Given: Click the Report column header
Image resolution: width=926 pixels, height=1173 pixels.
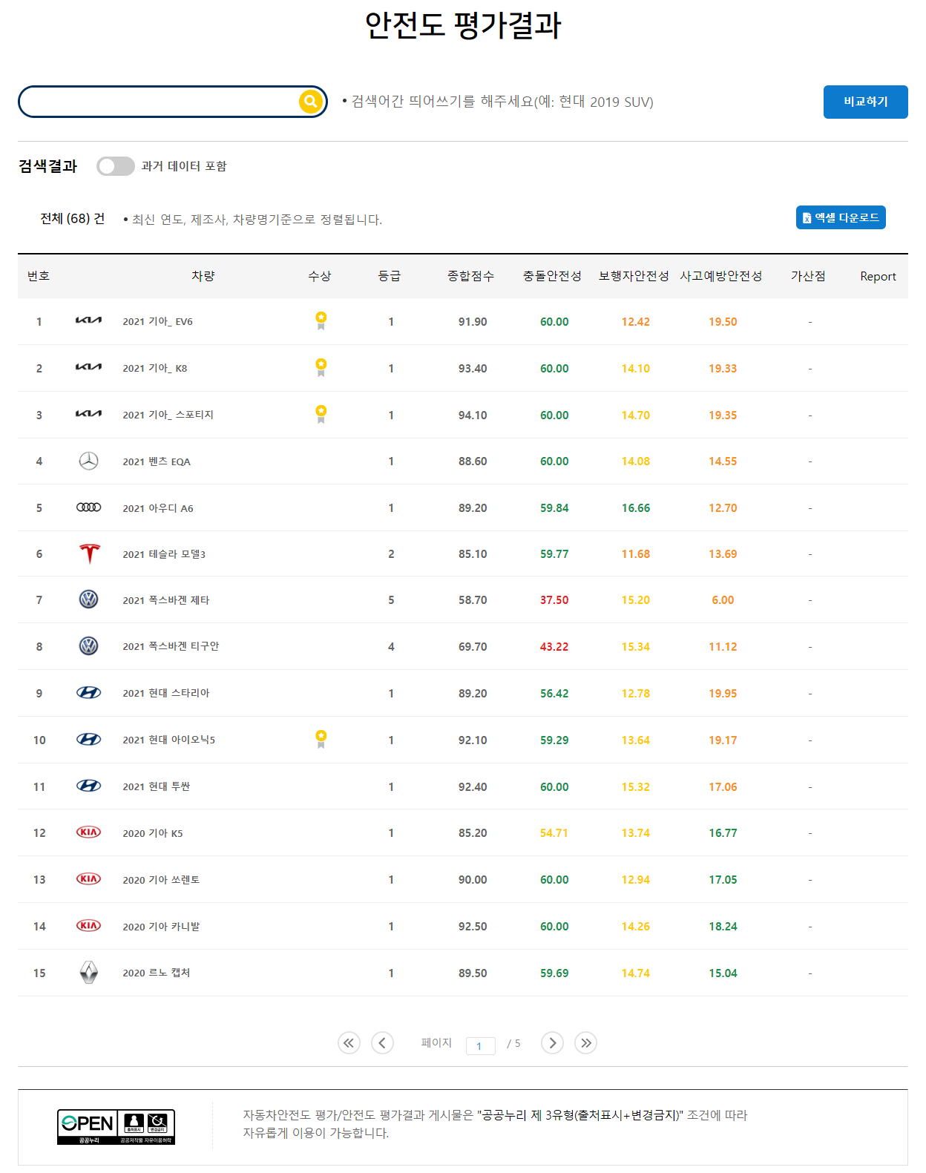Looking at the screenshot, I should point(878,276).
